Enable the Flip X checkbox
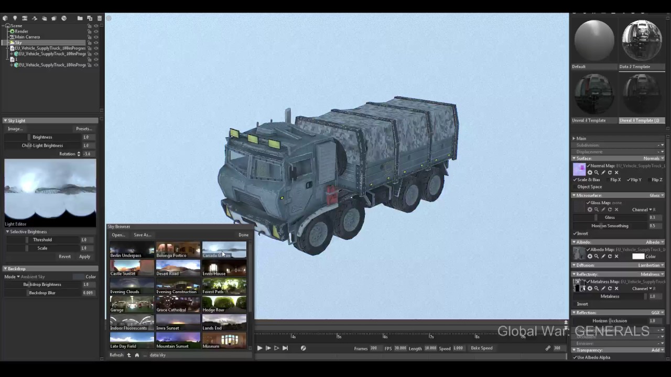Screen dimensions: 671x377 [607, 180]
